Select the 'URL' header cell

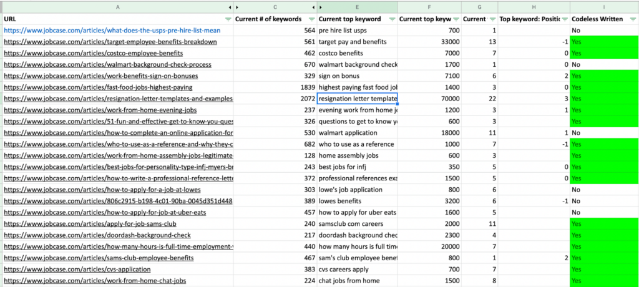[x=118, y=19]
